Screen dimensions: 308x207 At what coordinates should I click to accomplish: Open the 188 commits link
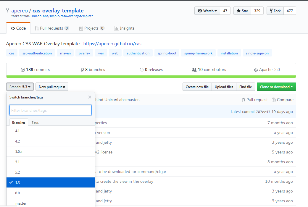point(36,70)
